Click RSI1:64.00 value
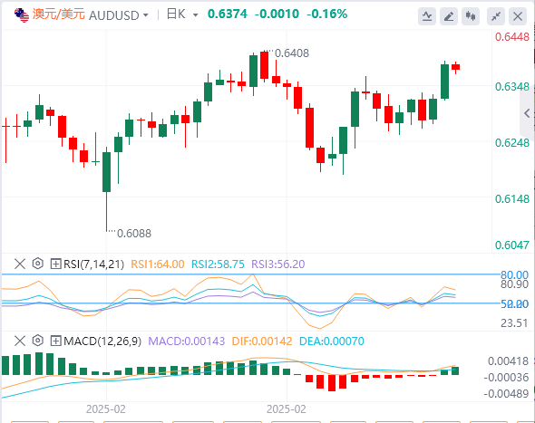 [158, 264]
